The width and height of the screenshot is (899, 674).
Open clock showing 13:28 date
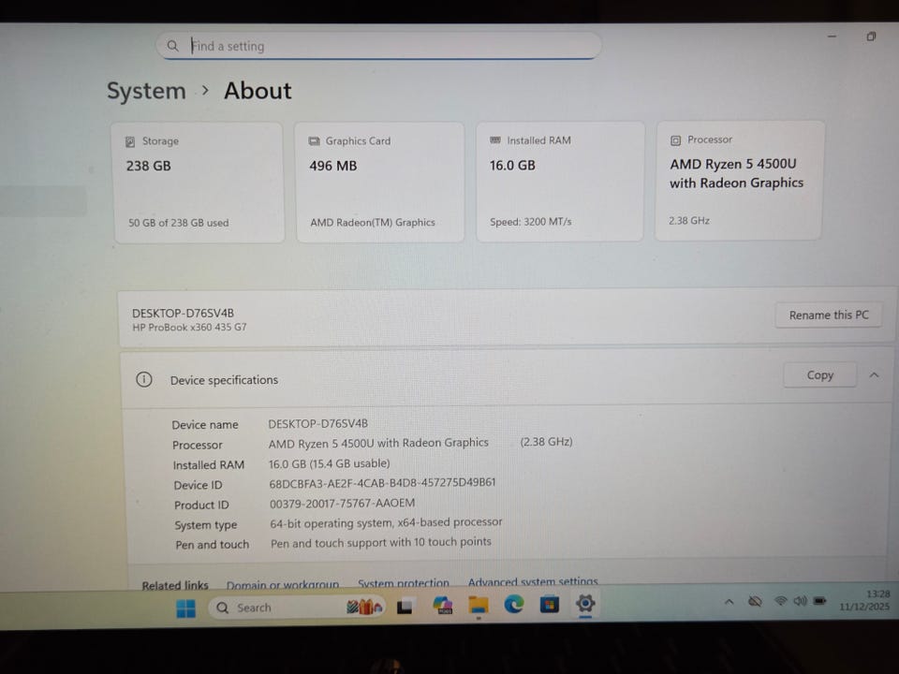(x=864, y=600)
